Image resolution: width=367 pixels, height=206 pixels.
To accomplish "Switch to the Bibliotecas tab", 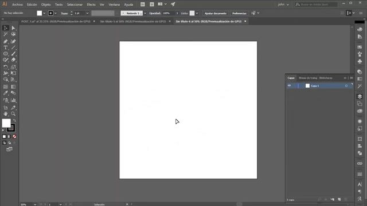I will point(326,78).
